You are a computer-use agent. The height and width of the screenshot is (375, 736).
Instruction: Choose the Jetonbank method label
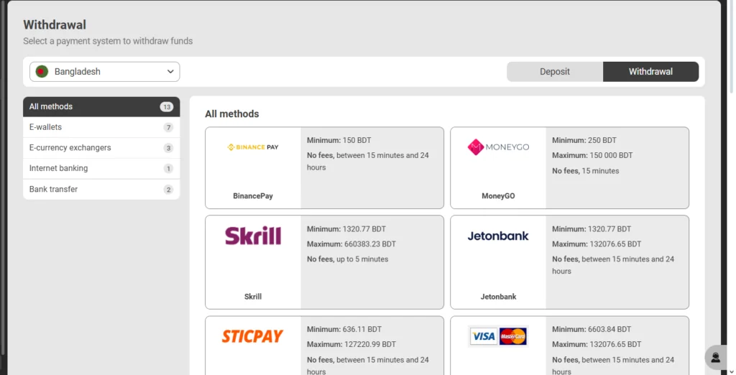pyautogui.click(x=498, y=297)
